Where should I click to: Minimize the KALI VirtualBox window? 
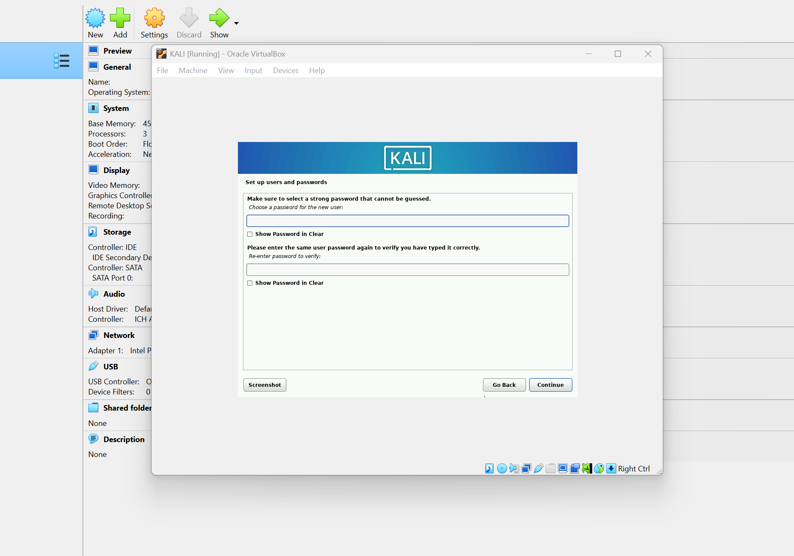[588, 54]
